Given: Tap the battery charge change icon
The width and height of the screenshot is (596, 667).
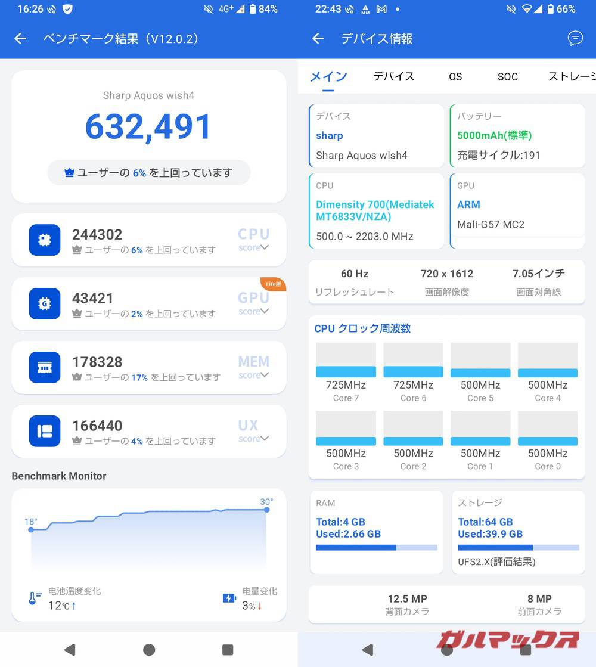Looking at the screenshot, I should (229, 598).
